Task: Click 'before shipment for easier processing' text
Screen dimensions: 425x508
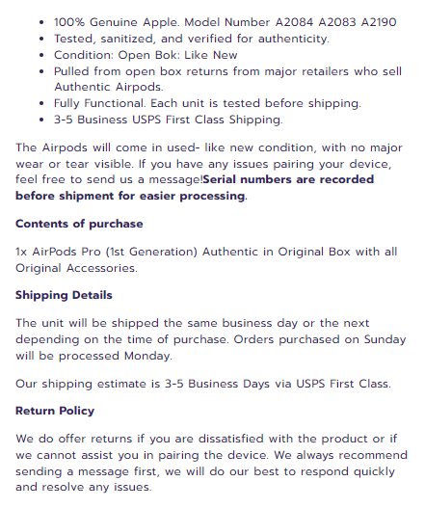Action: click(x=130, y=196)
